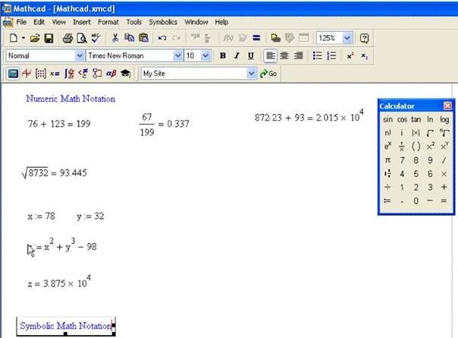Open the Greek symbols palette icon

tap(111, 74)
